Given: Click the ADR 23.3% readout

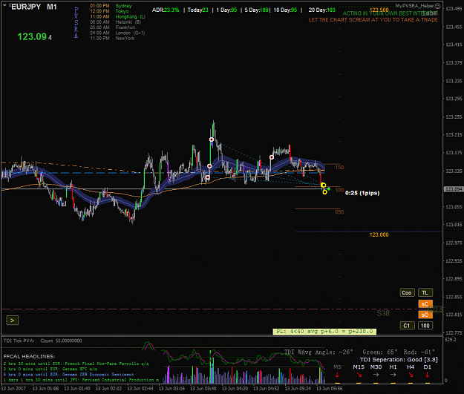Looking at the screenshot, I should (166, 10).
